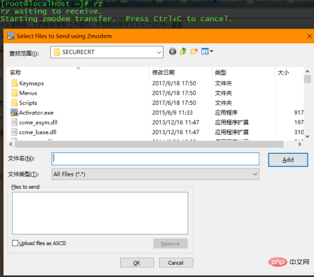
Task: Click the Add button
Action: pyautogui.click(x=288, y=160)
